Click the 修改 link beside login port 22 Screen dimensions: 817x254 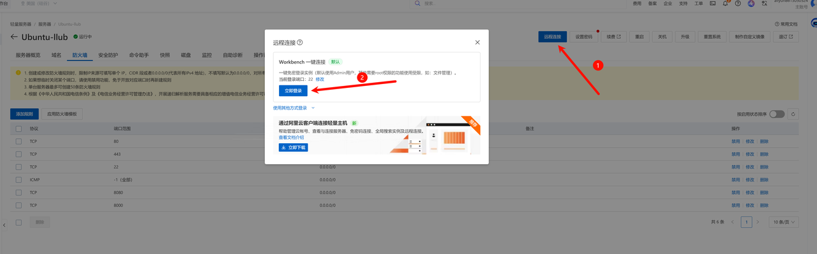click(x=320, y=79)
